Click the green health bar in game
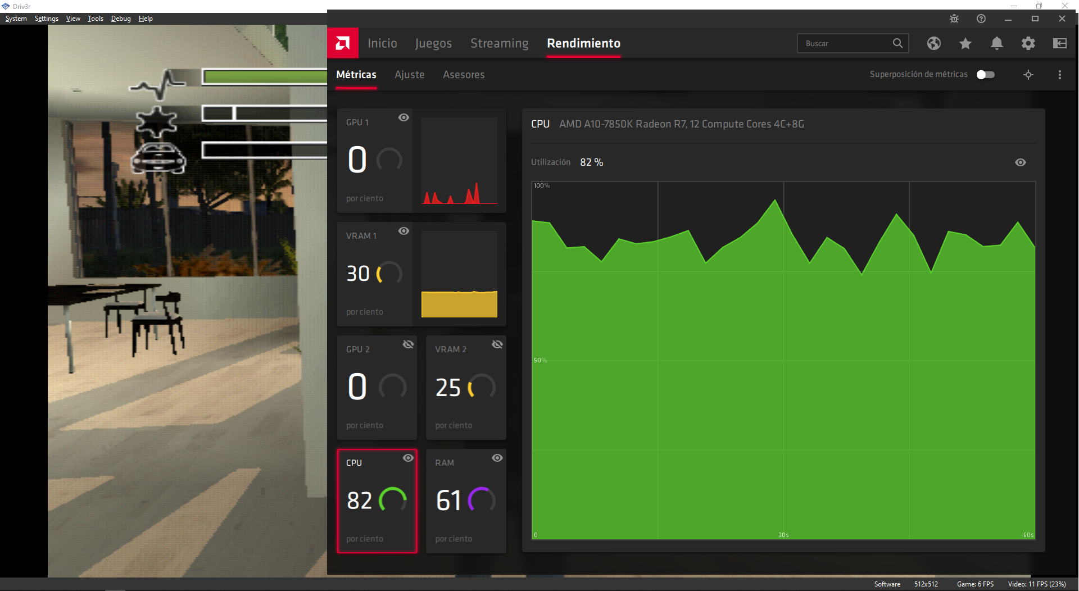The width and height of the screenshot is (1079, 591). pos(265,77)
